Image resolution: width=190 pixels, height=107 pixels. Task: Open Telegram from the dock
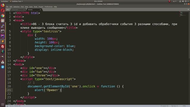pos(3,67)
